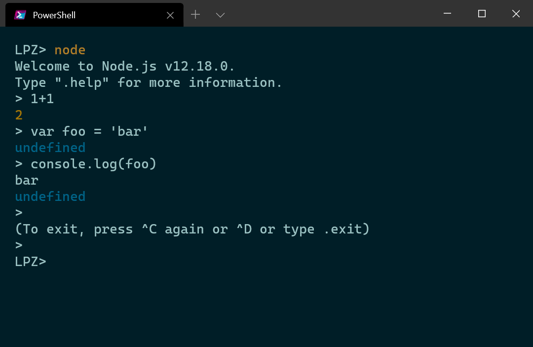Click the PowerShell icon in the tab
This screenshot has height=347, width=533.
coord(20,15)
